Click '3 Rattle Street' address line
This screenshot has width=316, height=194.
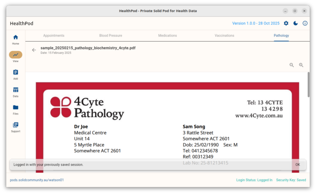pos(198,132)
